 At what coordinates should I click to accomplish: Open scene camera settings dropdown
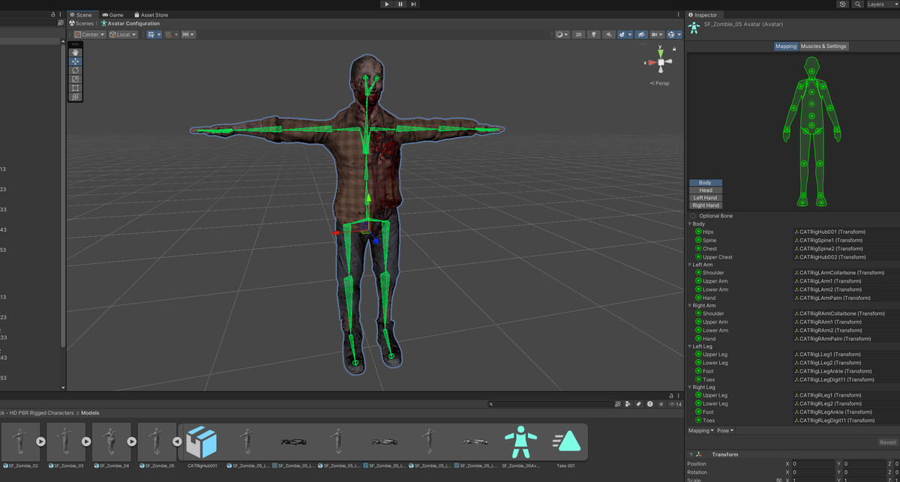[658, 34]
